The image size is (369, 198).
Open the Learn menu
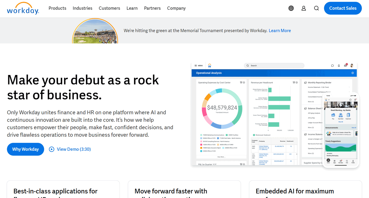[132, 8]
